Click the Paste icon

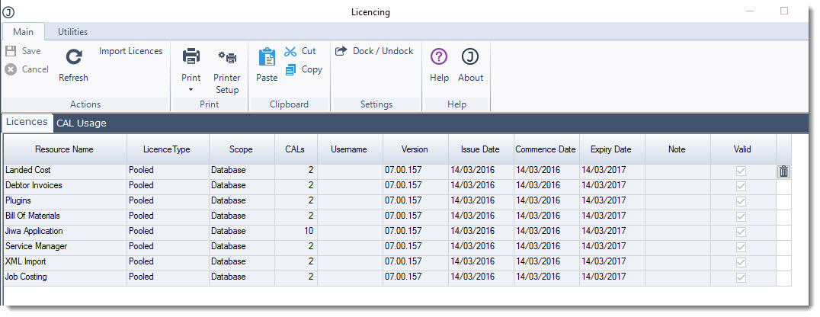coord(267,56)
